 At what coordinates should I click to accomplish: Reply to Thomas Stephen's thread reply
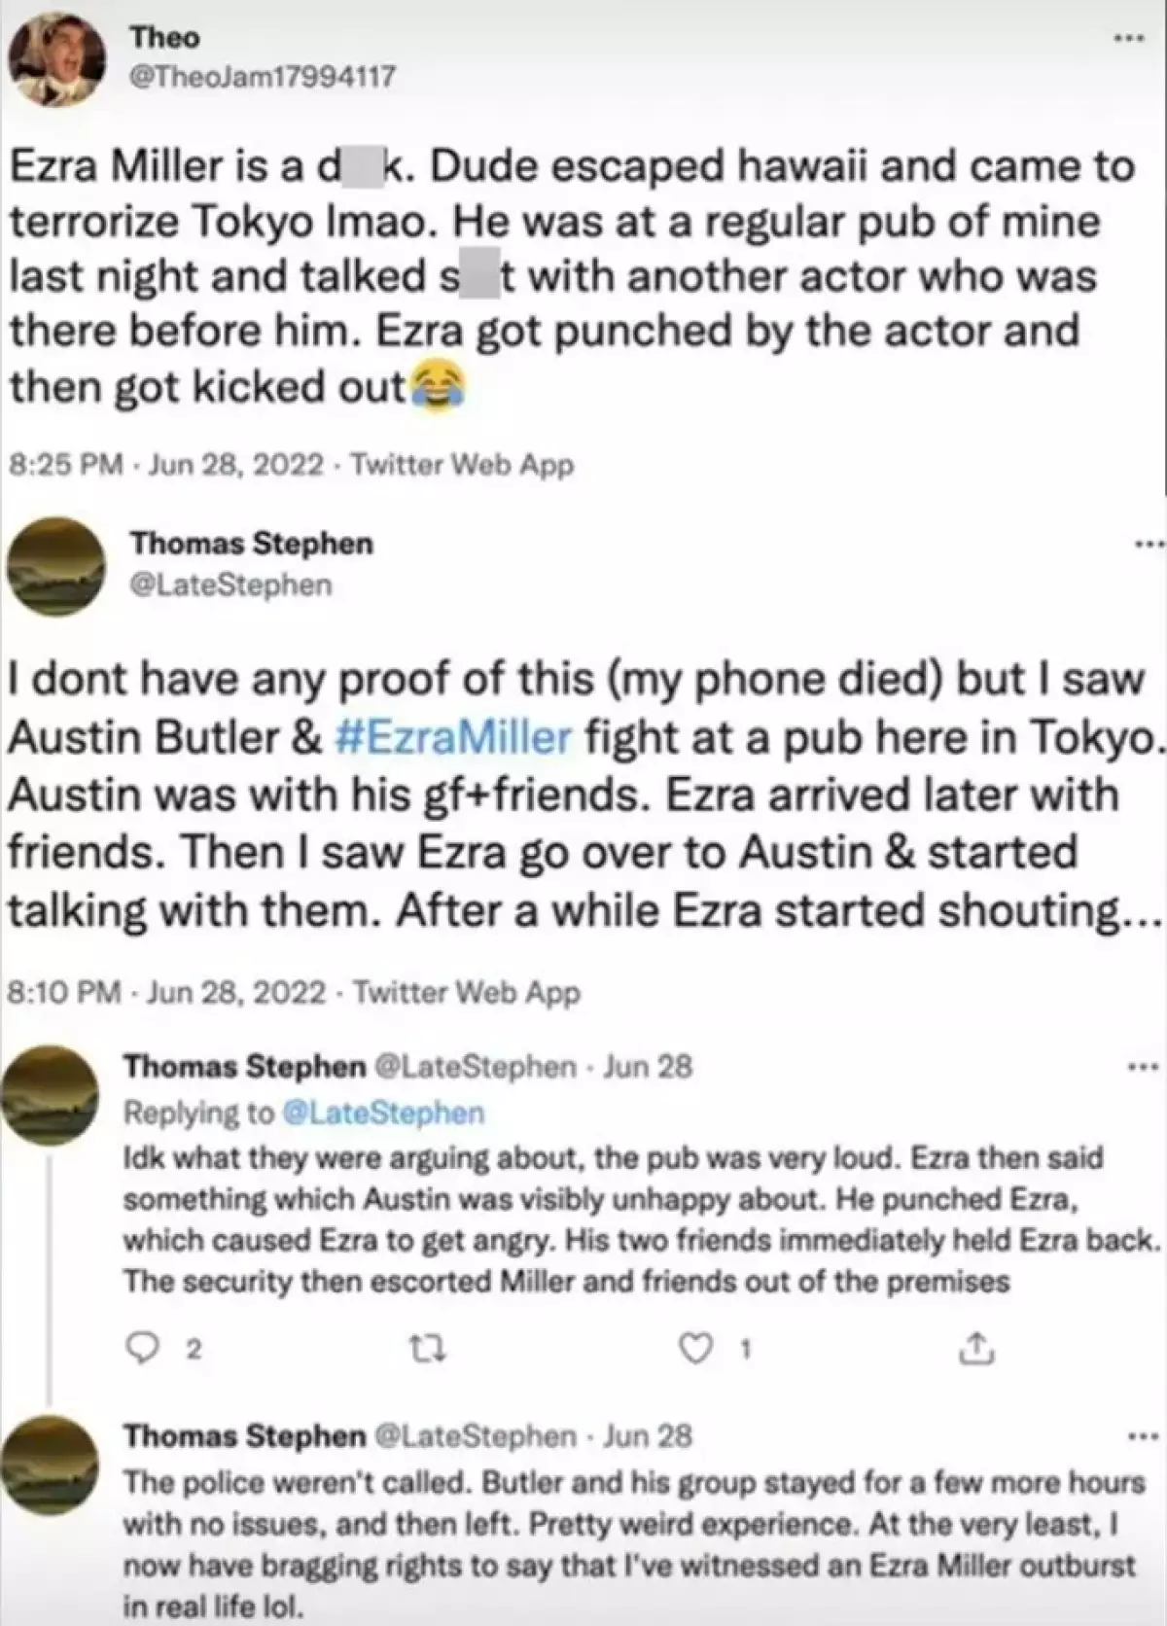(x=144, y=1350)
